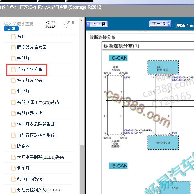Open 雨刮器&喷水器 entry
This screenshot has width=194, height=194.
(x=32, y=47)
